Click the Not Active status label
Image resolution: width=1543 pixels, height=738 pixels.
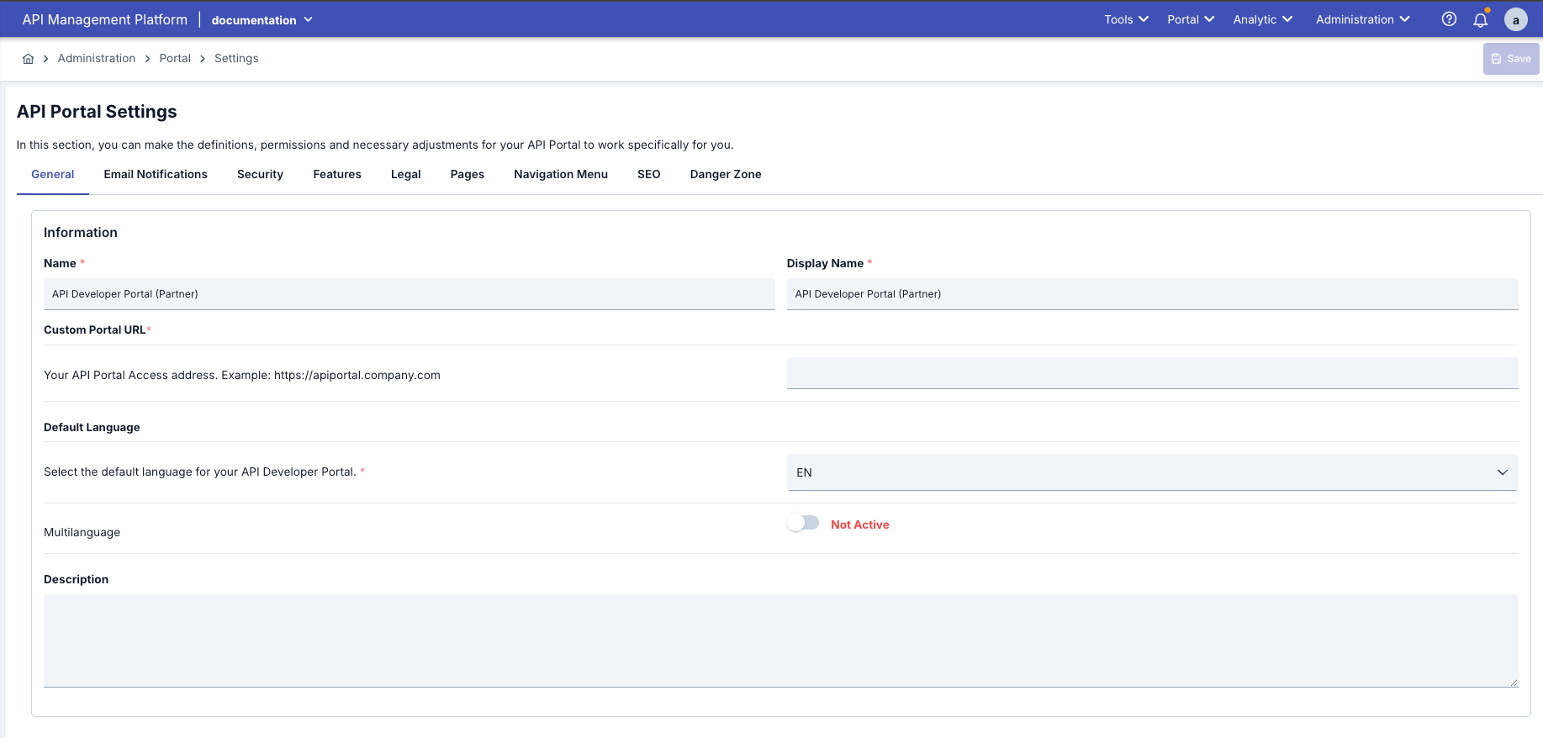tap(859, 525)
